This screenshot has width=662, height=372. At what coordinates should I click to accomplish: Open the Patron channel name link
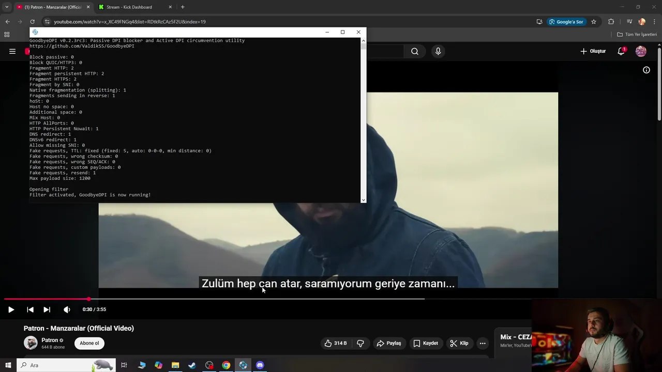click(x=50, y=340)
